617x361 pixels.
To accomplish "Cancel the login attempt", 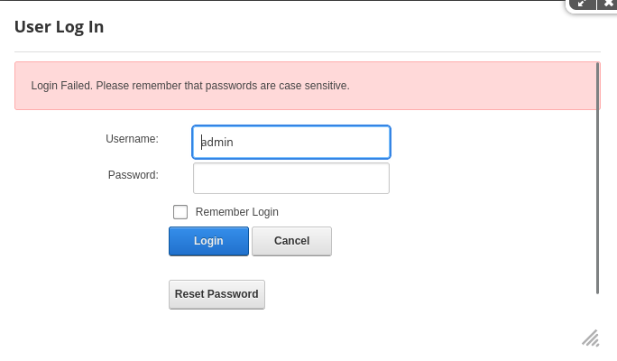I will pos(291,241).
